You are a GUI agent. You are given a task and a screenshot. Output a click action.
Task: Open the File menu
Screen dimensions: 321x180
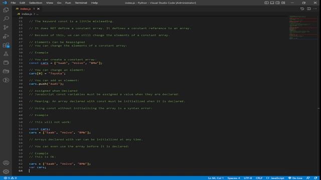13,2
